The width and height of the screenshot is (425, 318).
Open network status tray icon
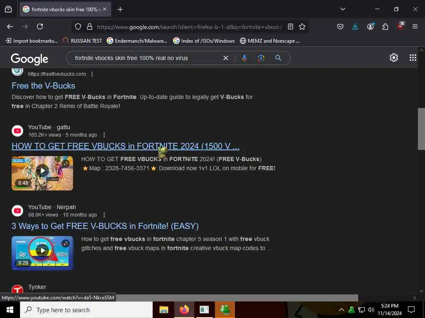[361, 310]
